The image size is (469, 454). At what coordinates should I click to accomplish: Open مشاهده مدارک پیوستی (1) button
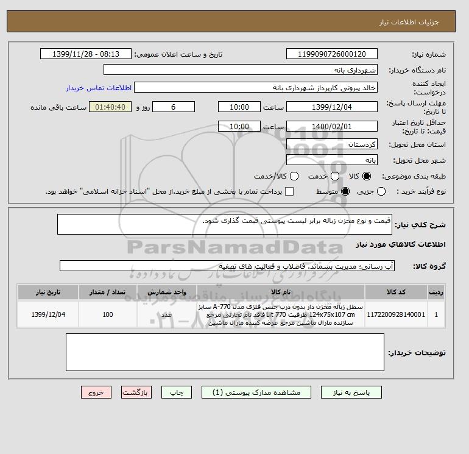click(256, 392)
